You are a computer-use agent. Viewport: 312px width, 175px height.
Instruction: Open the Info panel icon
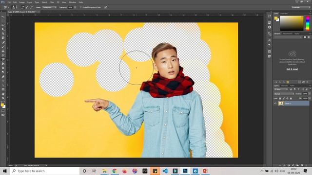[270, 27]
